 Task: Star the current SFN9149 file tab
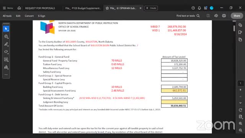click(107, 8)
